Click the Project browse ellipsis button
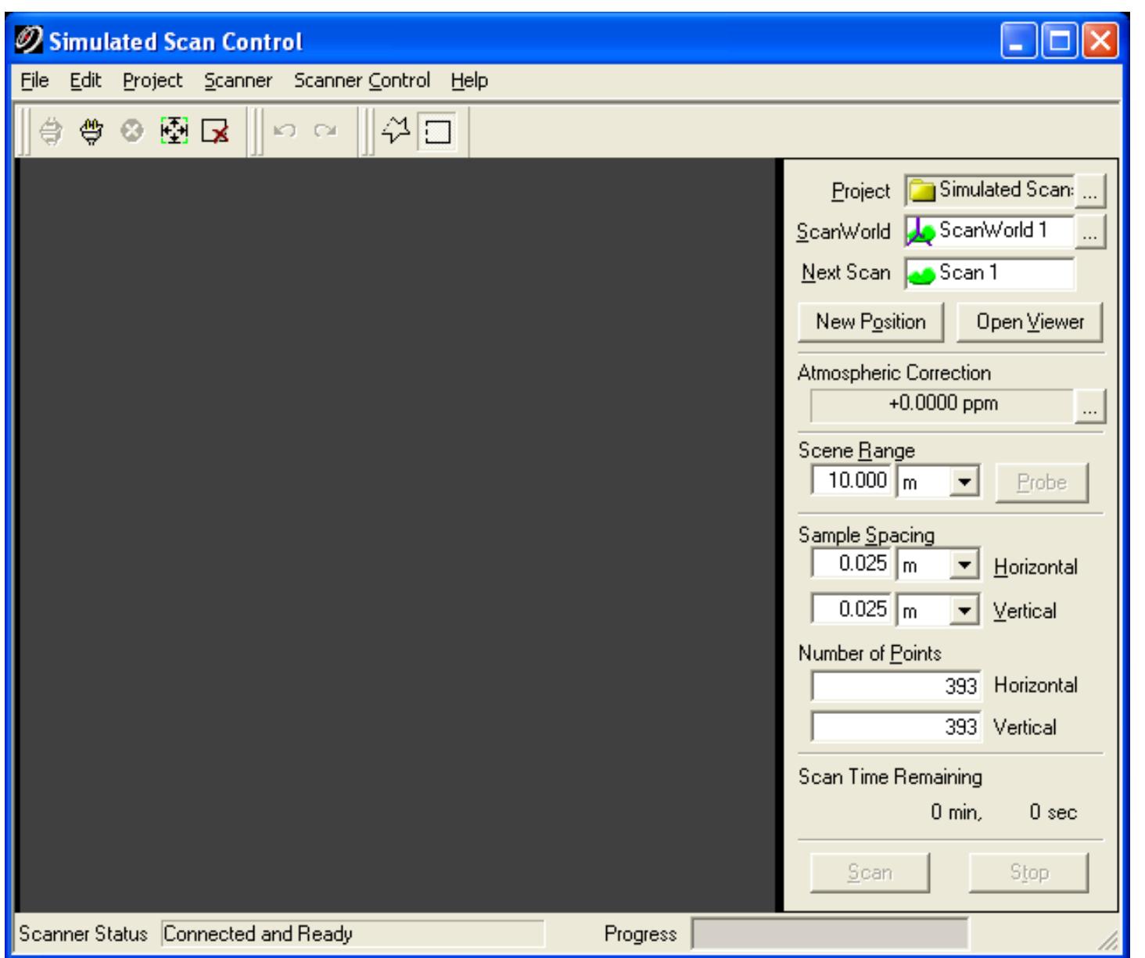The width and height of the screenshot is (1145, 958). [x=1090, y=191]
